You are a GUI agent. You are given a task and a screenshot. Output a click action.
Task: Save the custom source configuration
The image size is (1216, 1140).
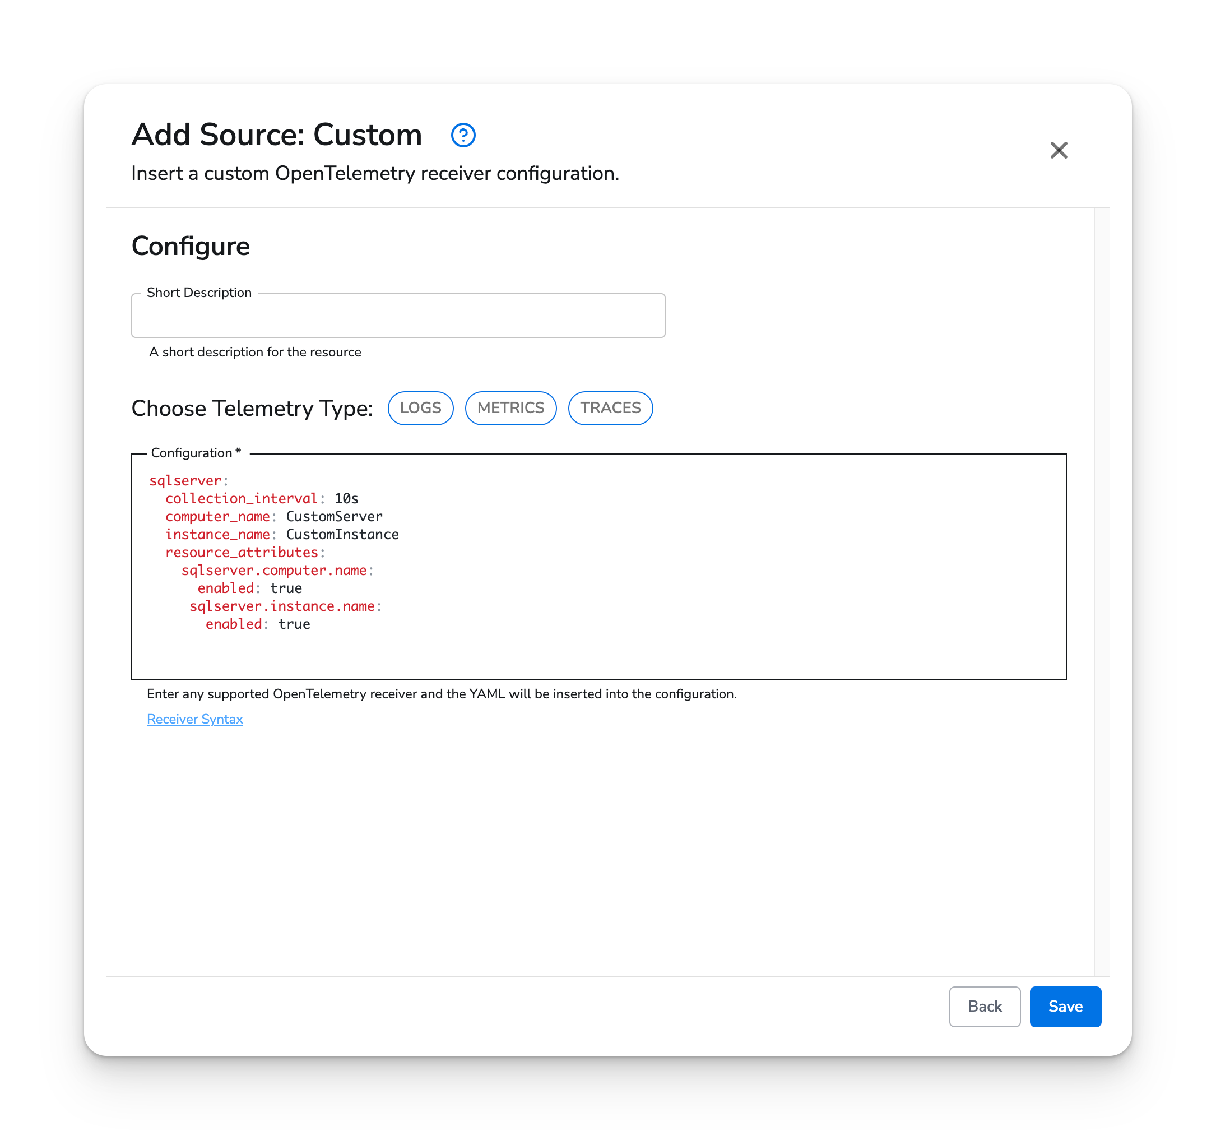click(x=1065, y=1007)
